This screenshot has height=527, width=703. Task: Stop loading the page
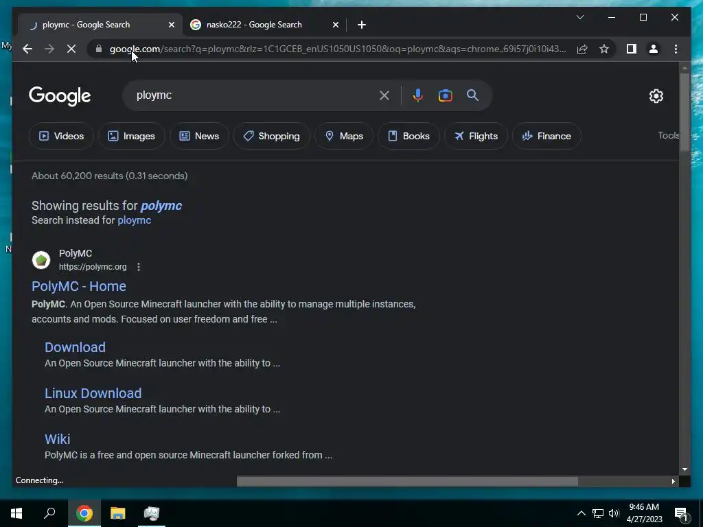(x=71, y=49)
